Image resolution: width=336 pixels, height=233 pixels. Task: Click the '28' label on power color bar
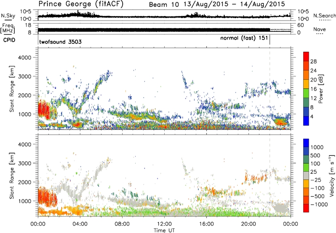pyautogui.click(x=313, y=61)
